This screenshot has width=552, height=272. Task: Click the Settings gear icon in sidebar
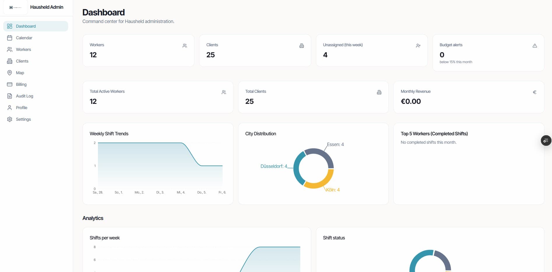(10, 119)
